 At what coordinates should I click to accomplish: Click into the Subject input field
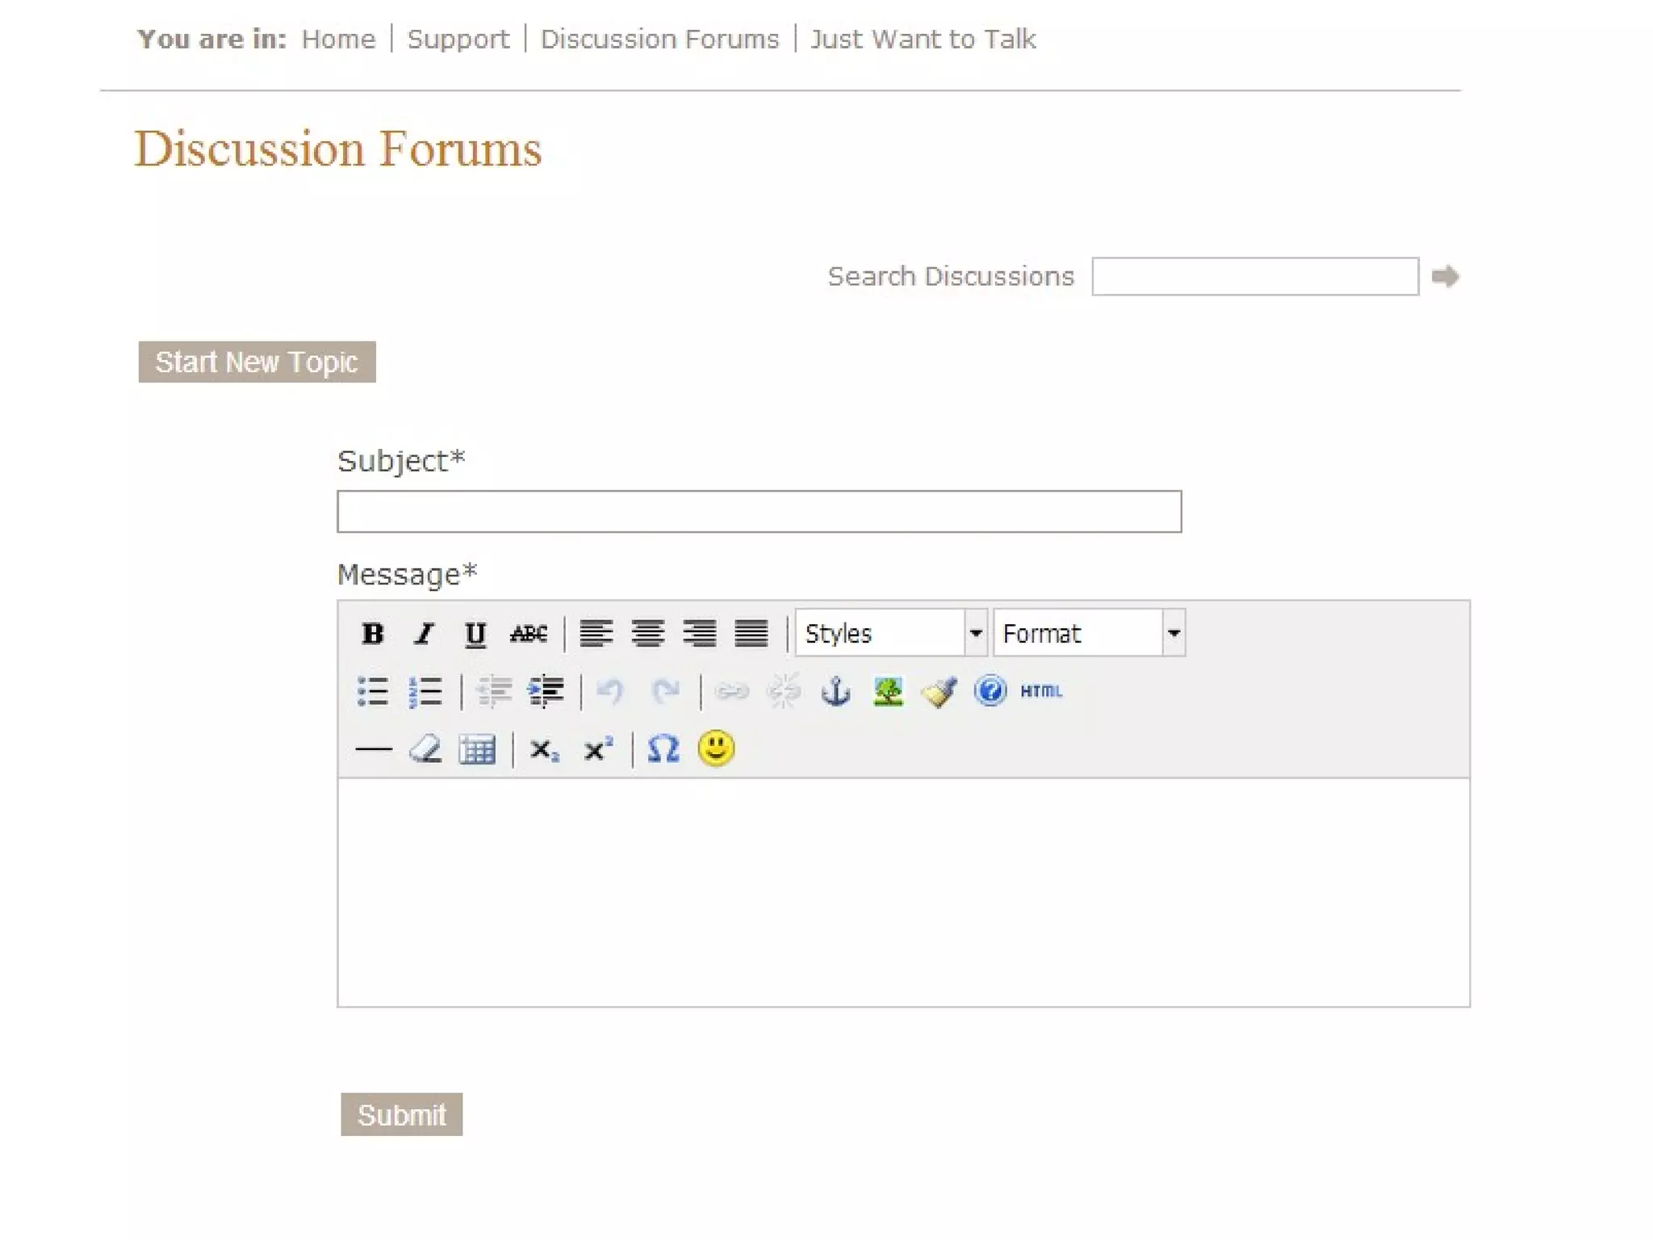pyautogui.click(x=759, y=512)
